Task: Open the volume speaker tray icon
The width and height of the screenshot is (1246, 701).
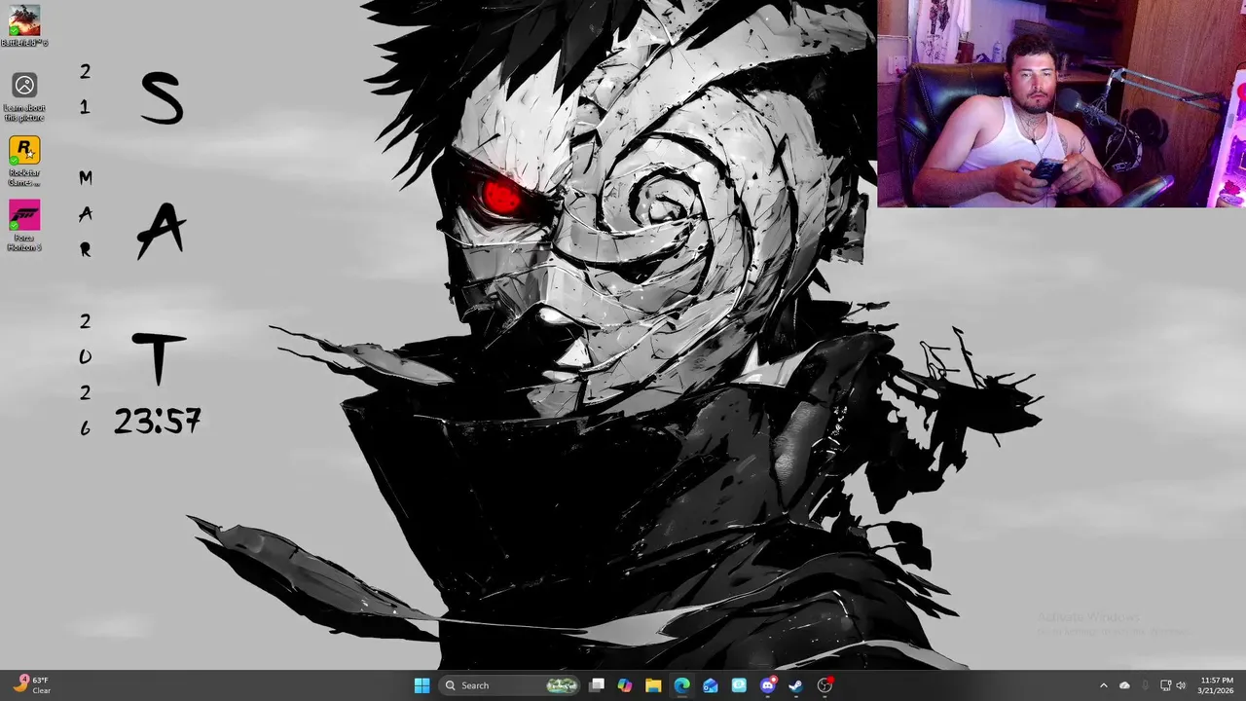Action: (x=1181, y=685)
